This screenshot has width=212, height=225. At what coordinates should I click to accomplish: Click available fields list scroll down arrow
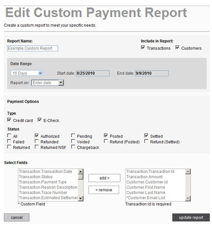[81, 198]
